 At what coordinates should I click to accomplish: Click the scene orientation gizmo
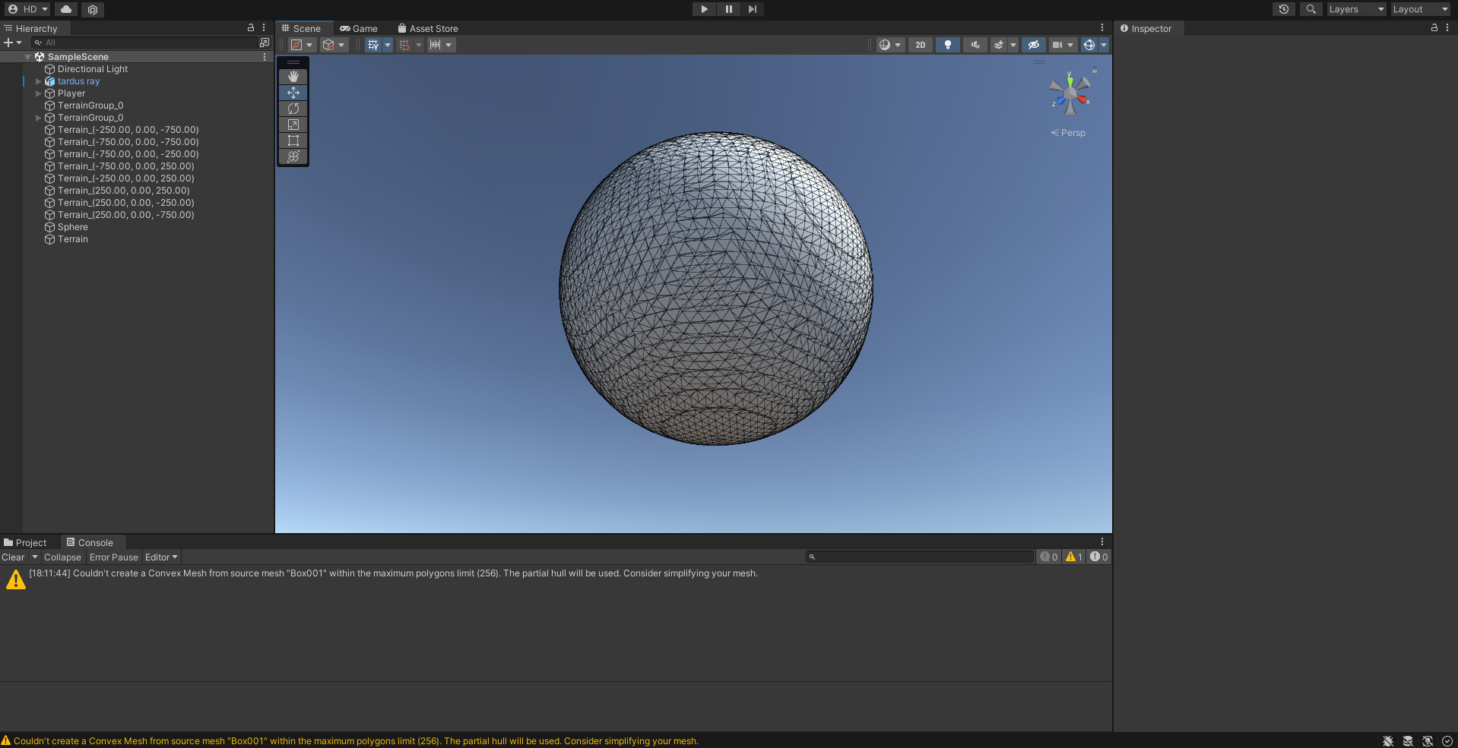[x=1070, y=94]
